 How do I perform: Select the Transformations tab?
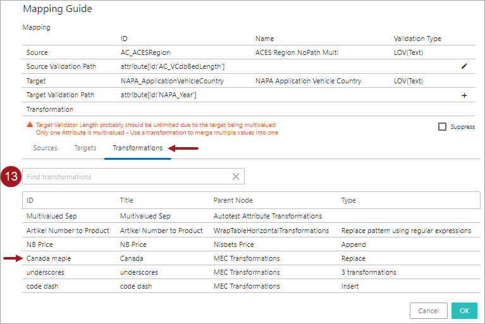[137, 148]
